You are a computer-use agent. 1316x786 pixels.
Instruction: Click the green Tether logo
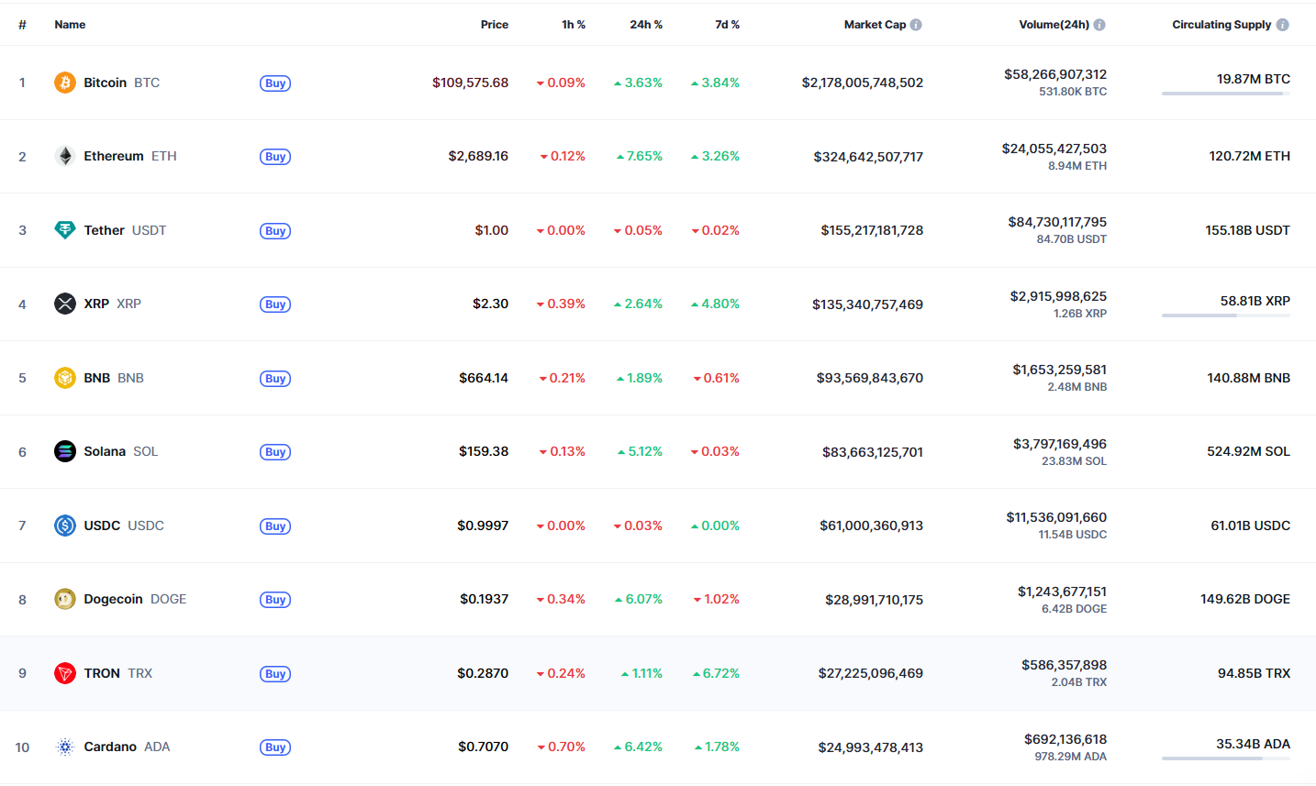point(65,230)
